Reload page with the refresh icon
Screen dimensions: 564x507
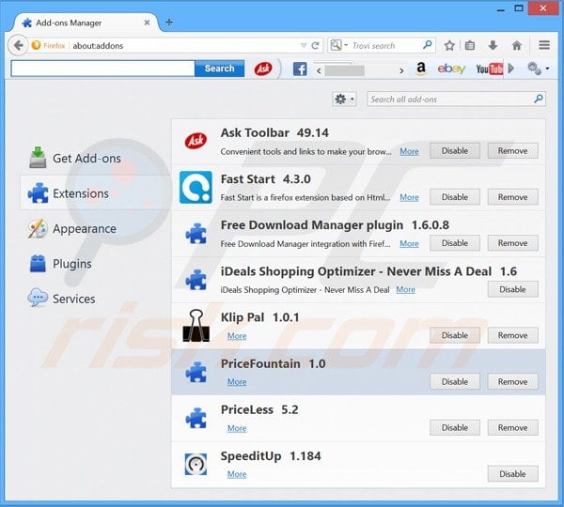tap(316, 46)
